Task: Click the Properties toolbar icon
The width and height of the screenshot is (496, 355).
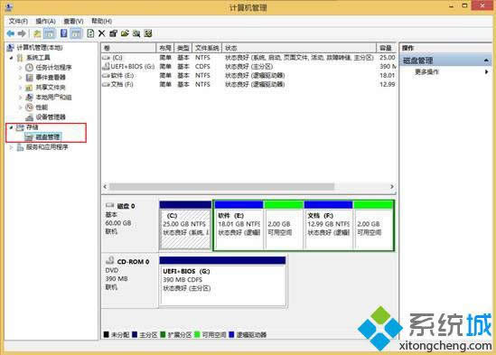Action: pos(113,33)
